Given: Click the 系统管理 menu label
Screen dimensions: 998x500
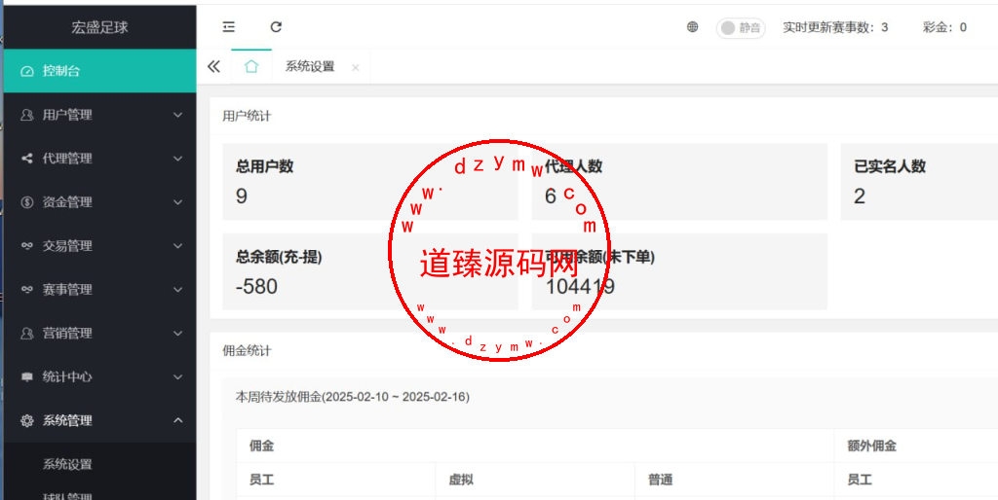Looking at the screenshot, I should (67, 420).
